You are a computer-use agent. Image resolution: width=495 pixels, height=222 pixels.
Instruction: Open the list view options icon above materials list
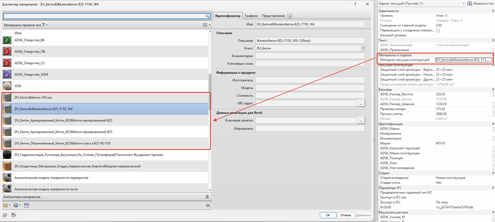206,24
